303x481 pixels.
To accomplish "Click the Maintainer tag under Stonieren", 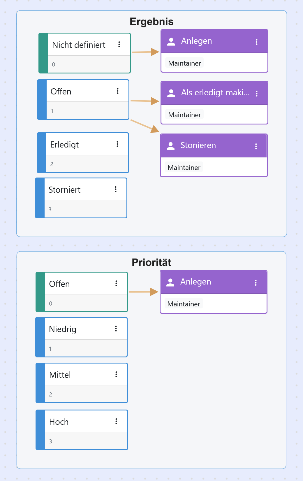I will tap(184, 167).
